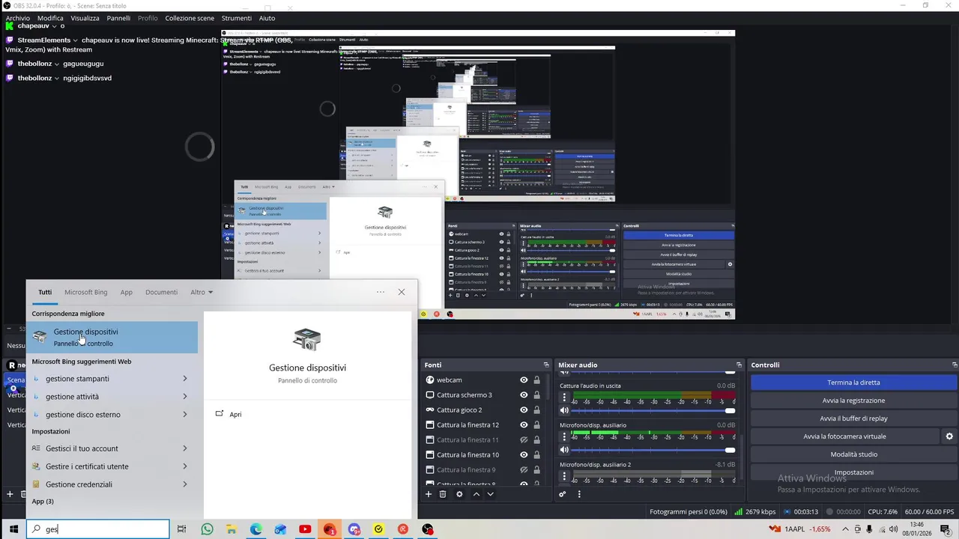The image size is (959, 539).
Task: Hide the Cattura gioco 2 source
Action: click(524, 409)
